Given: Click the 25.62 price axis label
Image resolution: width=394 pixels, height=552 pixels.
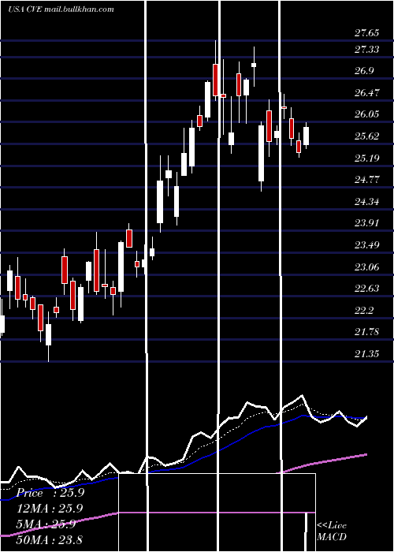Looking at the screenshot, I should point(366,136).
